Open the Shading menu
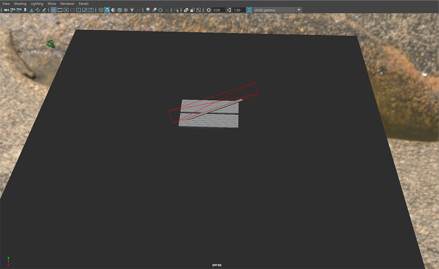439x269 pixels. point(20,4)
